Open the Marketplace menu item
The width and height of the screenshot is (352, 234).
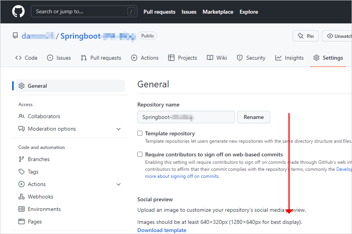218,12
